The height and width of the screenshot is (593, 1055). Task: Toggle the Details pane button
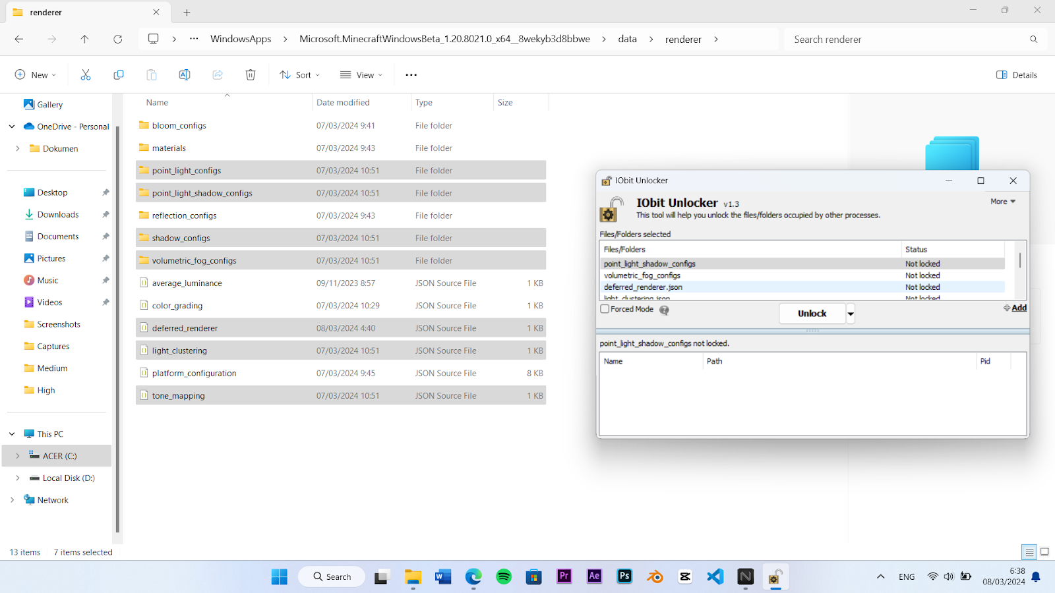pyautogui.click(x=1017, y=75)
